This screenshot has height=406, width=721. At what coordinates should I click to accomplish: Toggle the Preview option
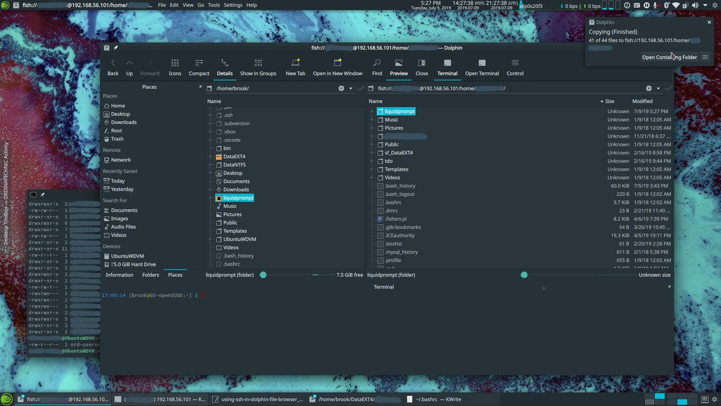click(x=399, y=67)
